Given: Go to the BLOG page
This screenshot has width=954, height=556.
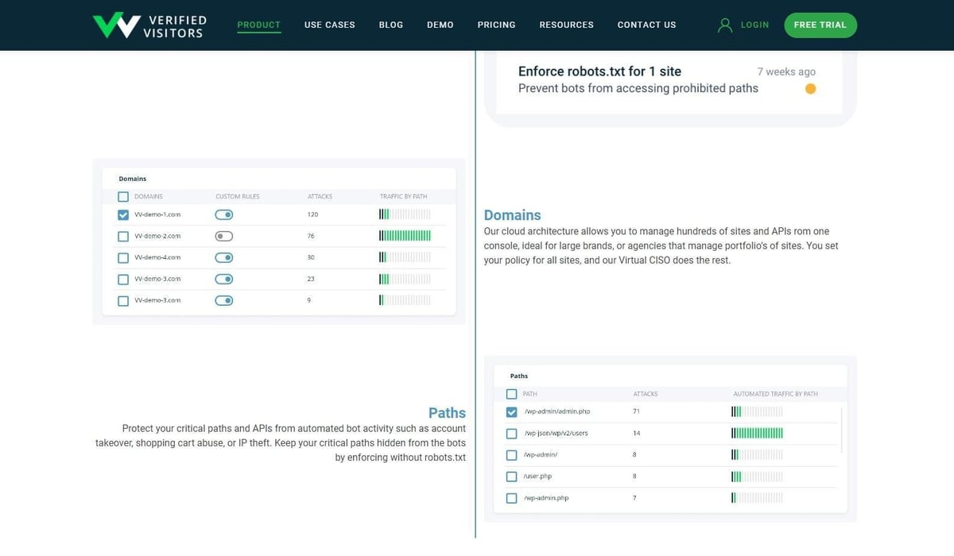Looking at the screenshot, I should [391, 25].
